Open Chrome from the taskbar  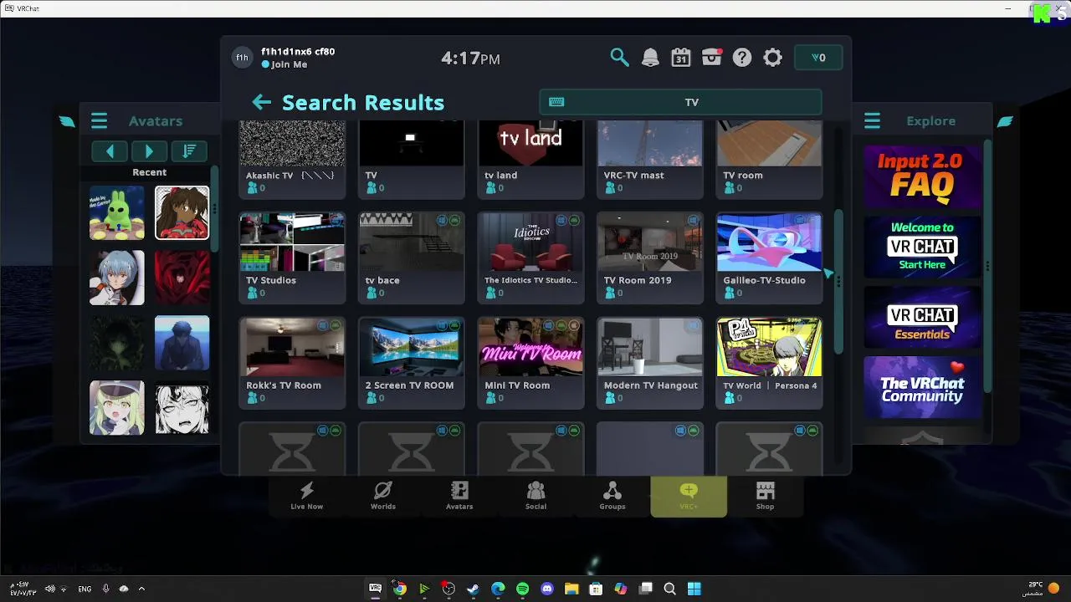400,589
